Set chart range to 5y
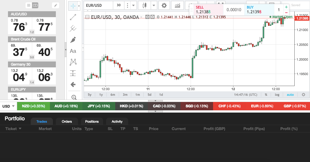 [x=90, y=95]
